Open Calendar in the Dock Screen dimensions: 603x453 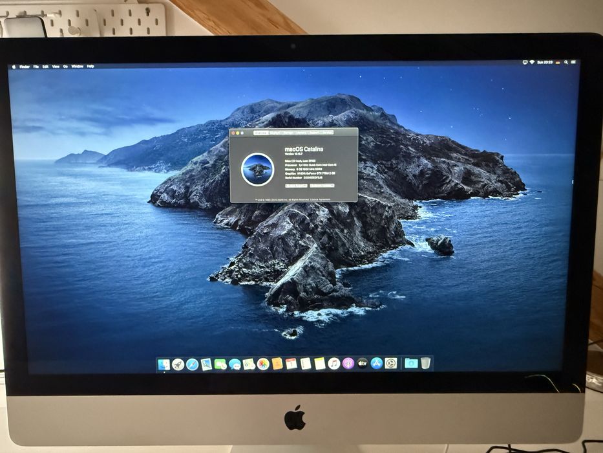pyautogui.click(x=291, y=364)
